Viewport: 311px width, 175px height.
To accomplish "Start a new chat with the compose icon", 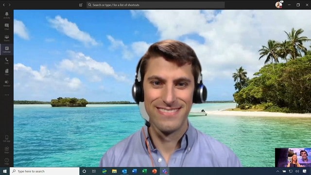I will [x=81, y=5].
